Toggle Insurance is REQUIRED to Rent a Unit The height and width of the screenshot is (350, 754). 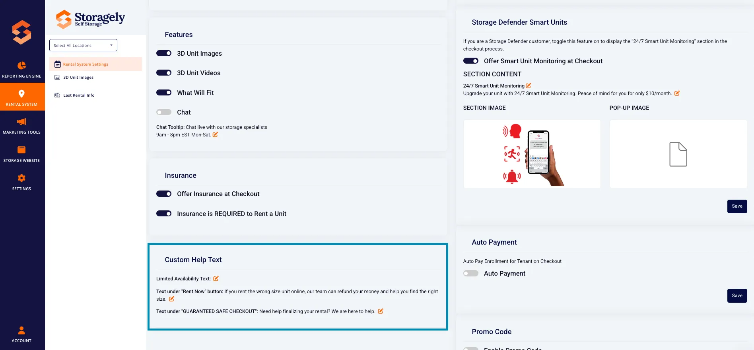point(164,214)
